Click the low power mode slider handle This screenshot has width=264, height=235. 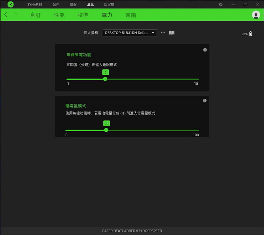pos(106,130)
